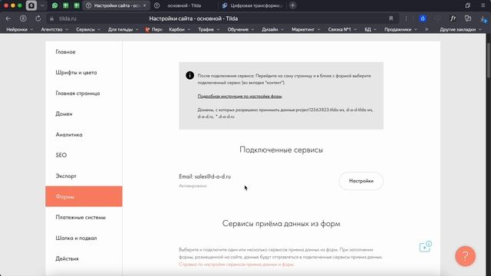Click the black info icon in the notice
491x276 pixels.
click(189, 75)
